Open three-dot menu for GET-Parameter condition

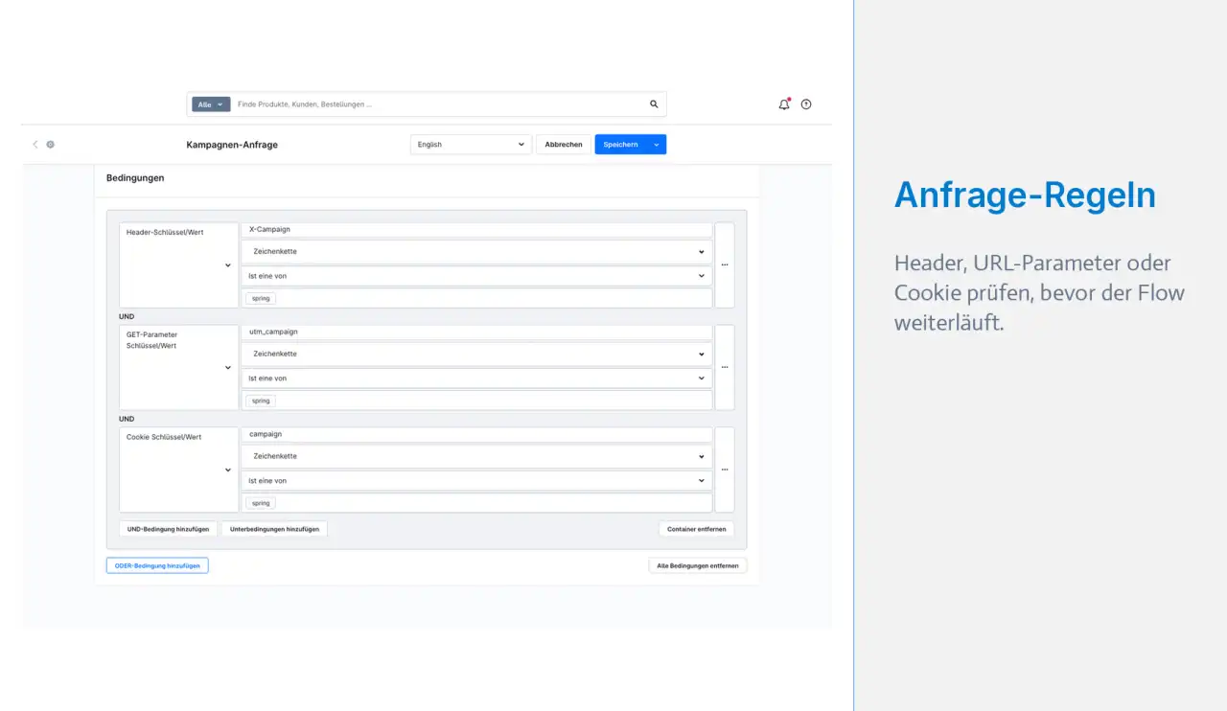pos(725,368)
